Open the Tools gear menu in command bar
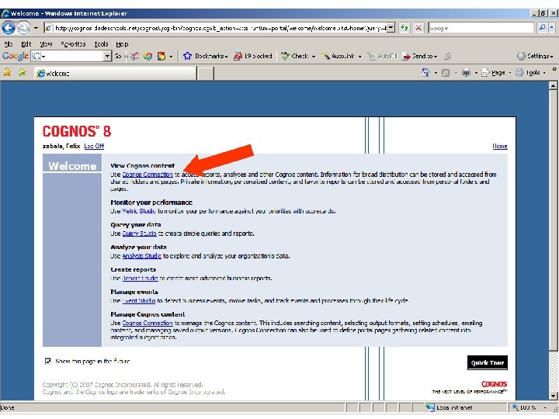 [x=530, y=73]
